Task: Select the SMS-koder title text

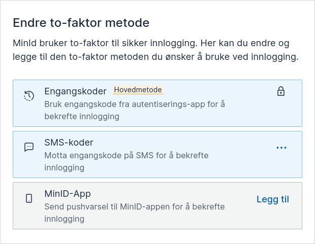Action: click(x=69, y=142)
